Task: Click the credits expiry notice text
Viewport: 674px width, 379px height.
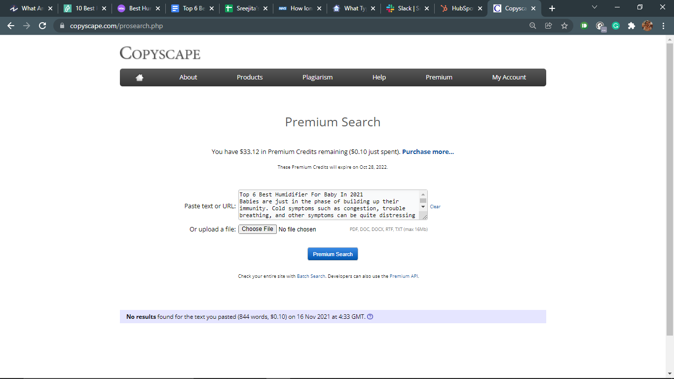Action: (x=333, y=167)
